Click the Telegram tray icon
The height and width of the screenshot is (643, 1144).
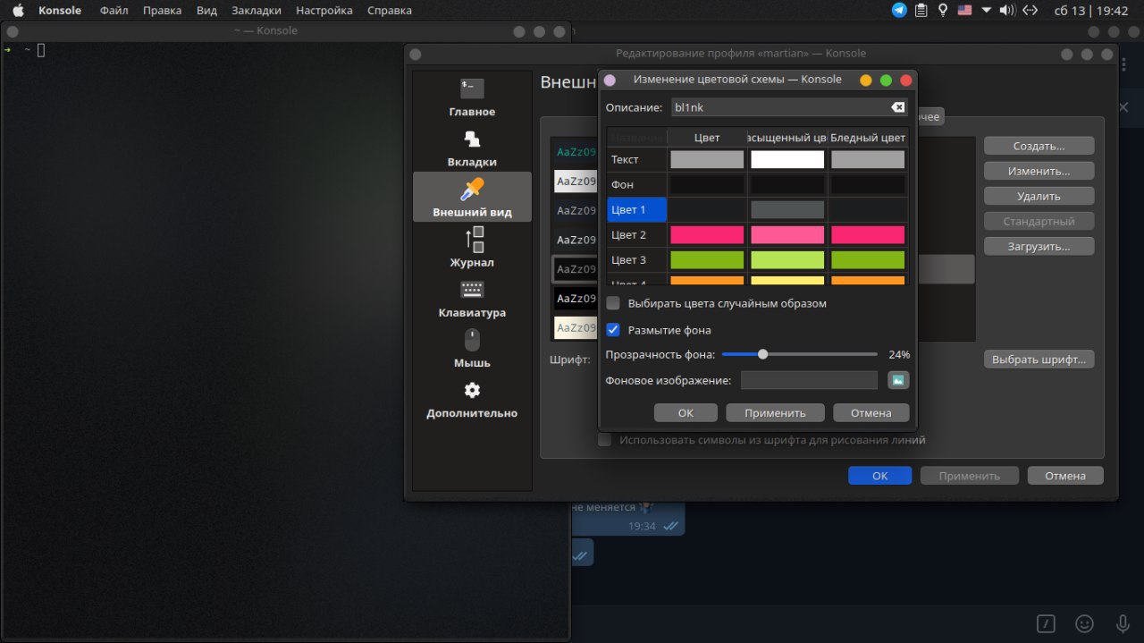[x=899, y=11]
